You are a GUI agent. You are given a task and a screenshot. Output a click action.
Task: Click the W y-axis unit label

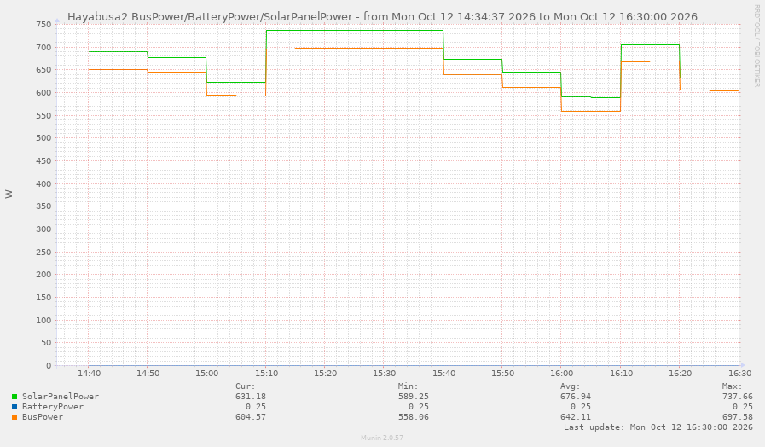[x=9, y=194]
